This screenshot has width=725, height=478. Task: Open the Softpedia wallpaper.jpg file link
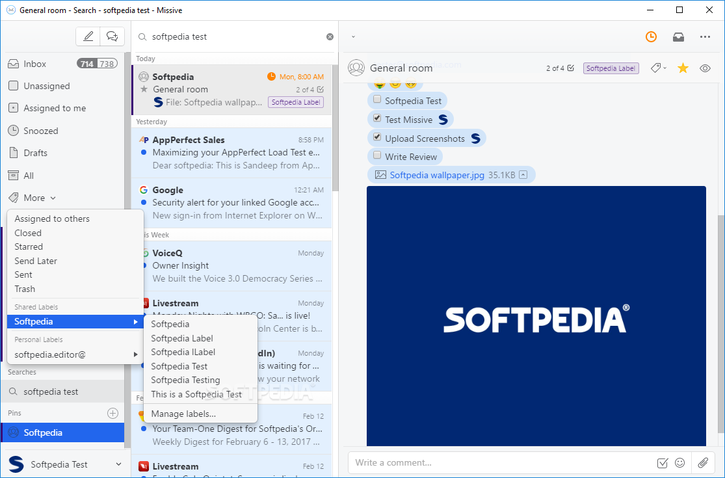[x=437, y=175]
